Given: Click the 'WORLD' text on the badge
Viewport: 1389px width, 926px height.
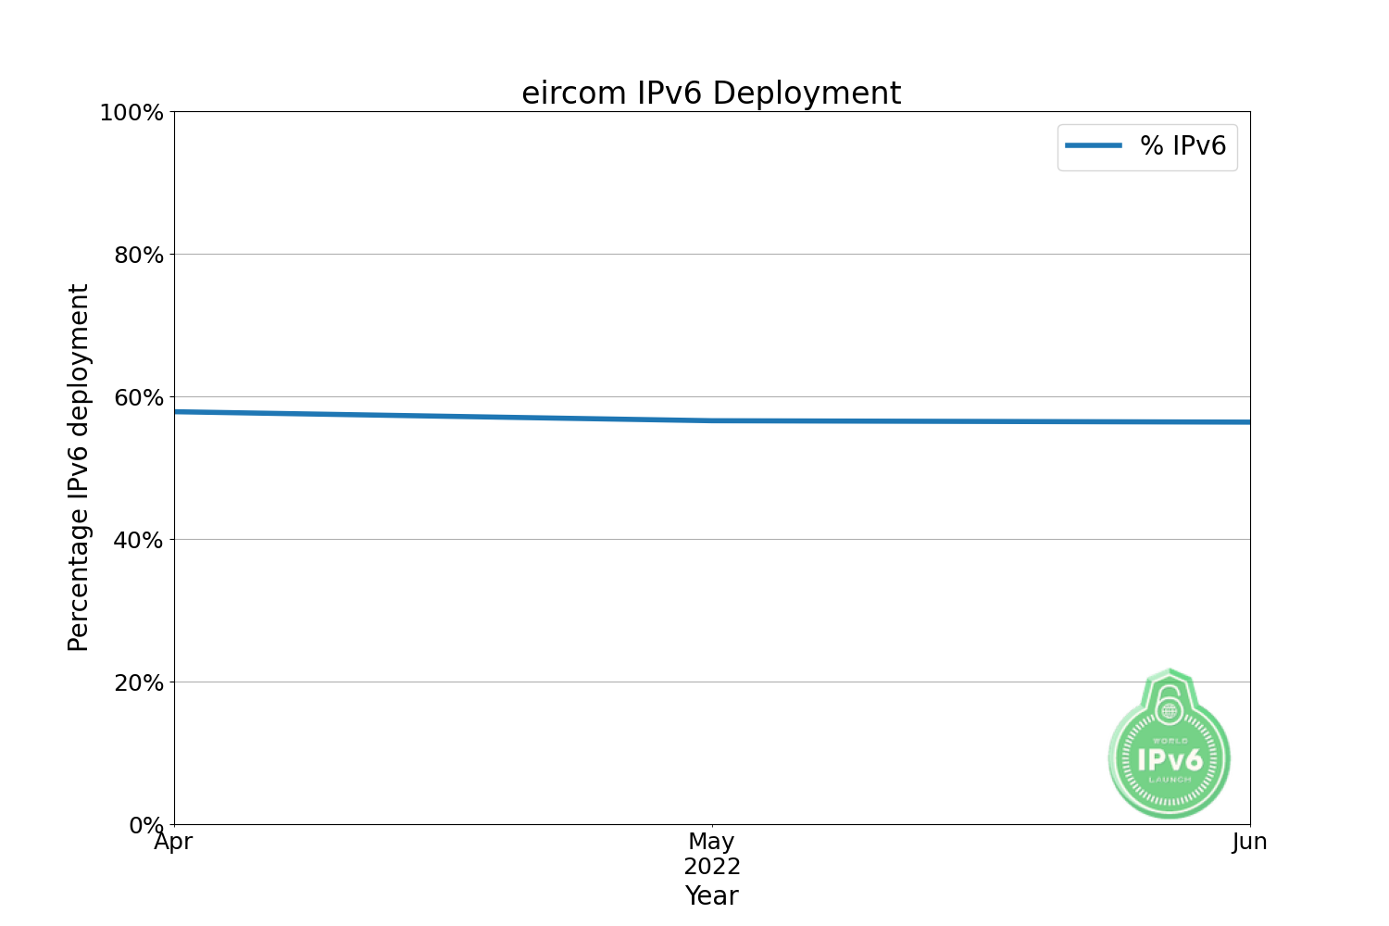Looking at the screenshot, I should (x=1170, y=741).
